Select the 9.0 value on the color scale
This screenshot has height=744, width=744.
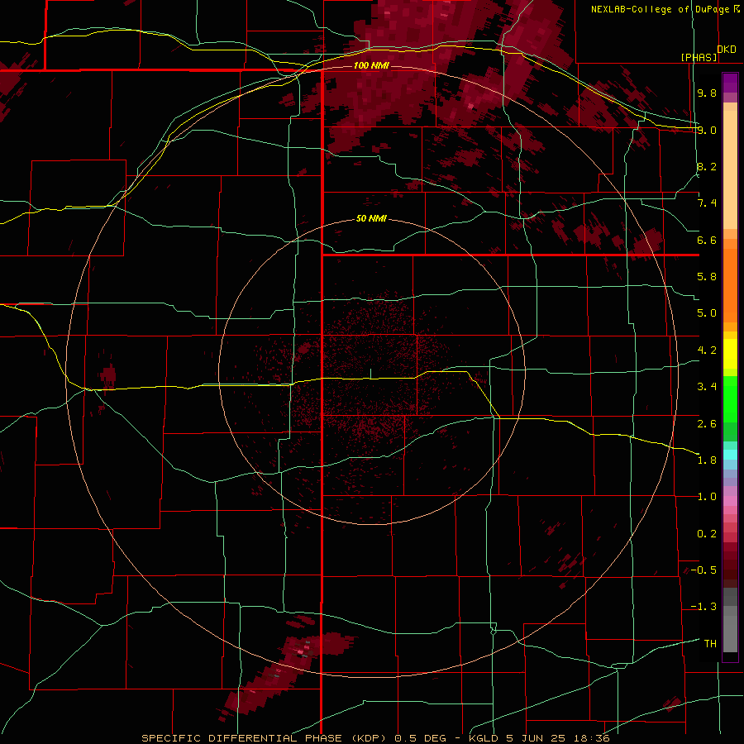[707, 130]
